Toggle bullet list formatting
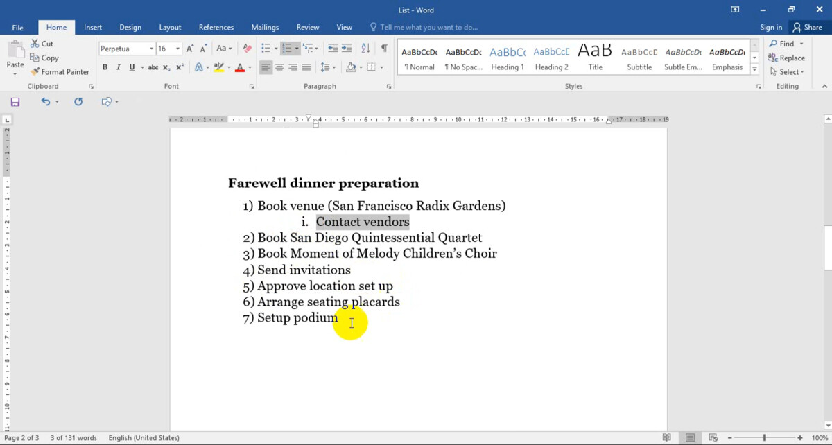The image size is (832, 445). 265,49
